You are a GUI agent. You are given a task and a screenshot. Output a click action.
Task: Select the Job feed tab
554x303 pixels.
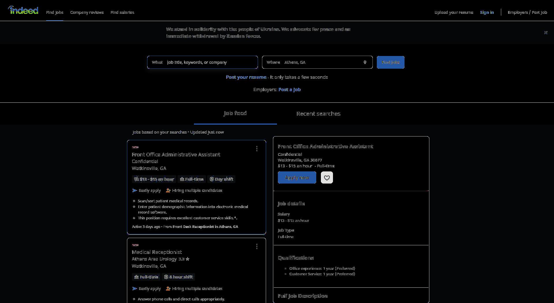[235, 113]
